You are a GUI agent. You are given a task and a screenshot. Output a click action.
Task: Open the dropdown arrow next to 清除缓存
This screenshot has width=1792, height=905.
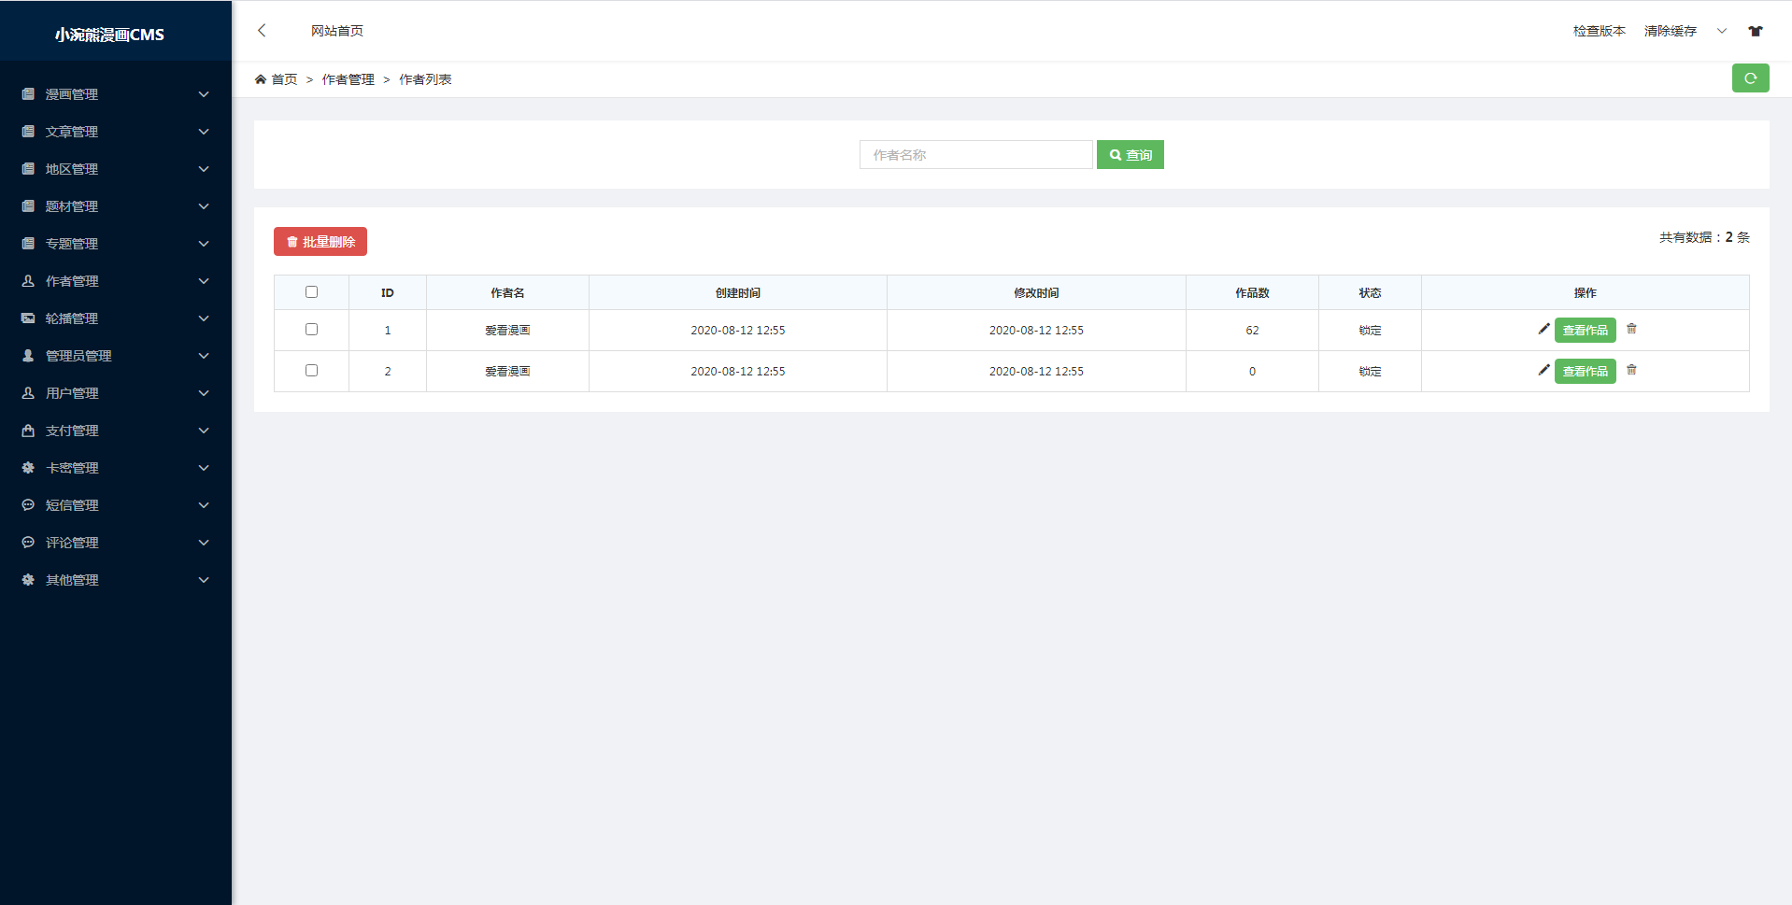click(1721, 31)
